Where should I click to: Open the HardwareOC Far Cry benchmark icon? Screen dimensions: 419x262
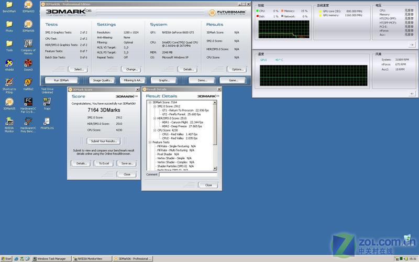[28, 105]
